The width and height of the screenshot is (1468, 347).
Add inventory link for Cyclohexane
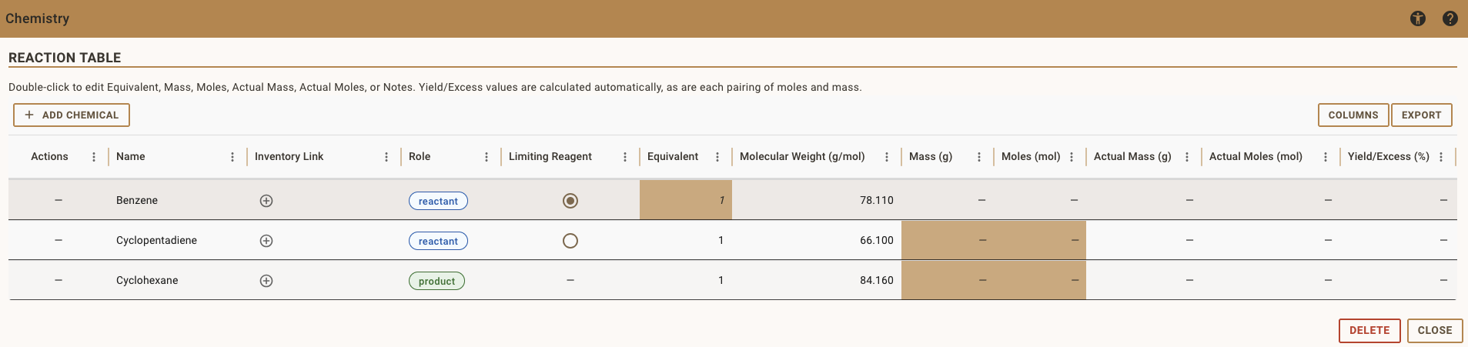click(x=266, y=281)
